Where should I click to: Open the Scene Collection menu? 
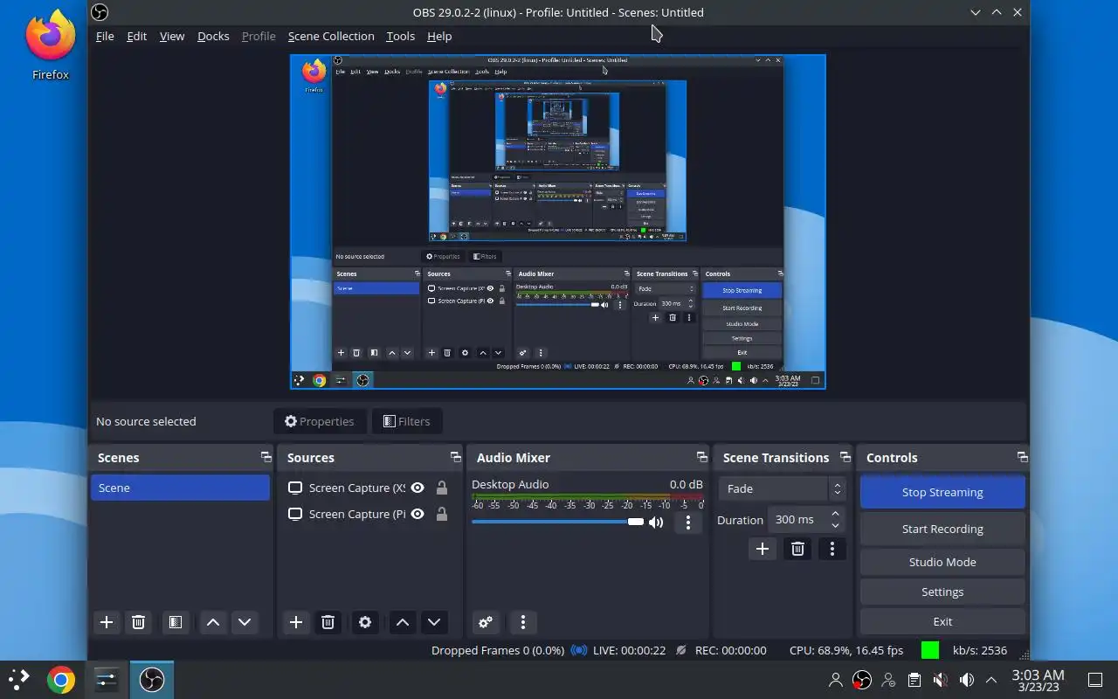coord(331,36)
